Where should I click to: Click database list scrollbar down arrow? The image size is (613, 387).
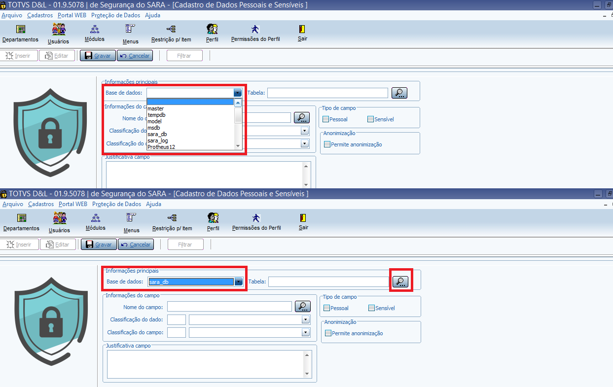click(x=238, y=146)
